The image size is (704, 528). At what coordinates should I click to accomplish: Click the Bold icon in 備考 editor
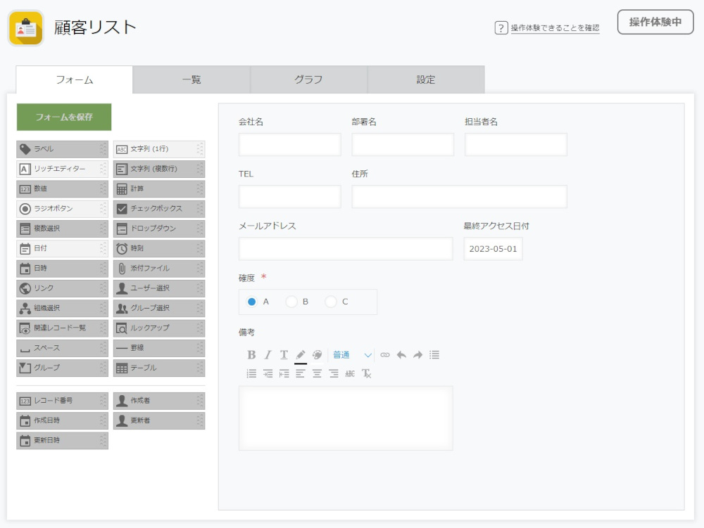click(251, 355)
